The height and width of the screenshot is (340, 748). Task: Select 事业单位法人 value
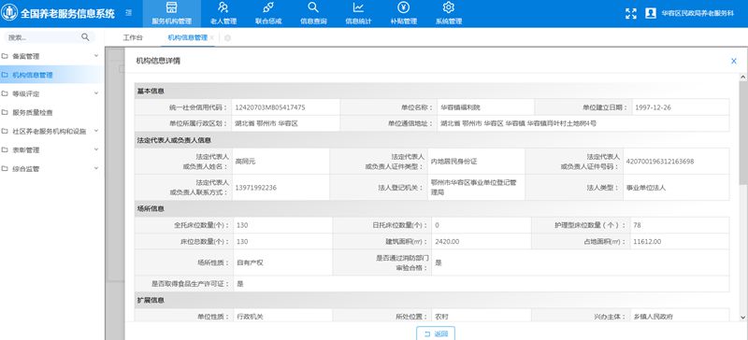click(646, 188)
